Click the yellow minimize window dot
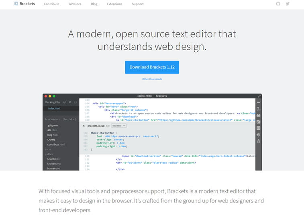Screen dimensions: 304x219 [50, 96]
